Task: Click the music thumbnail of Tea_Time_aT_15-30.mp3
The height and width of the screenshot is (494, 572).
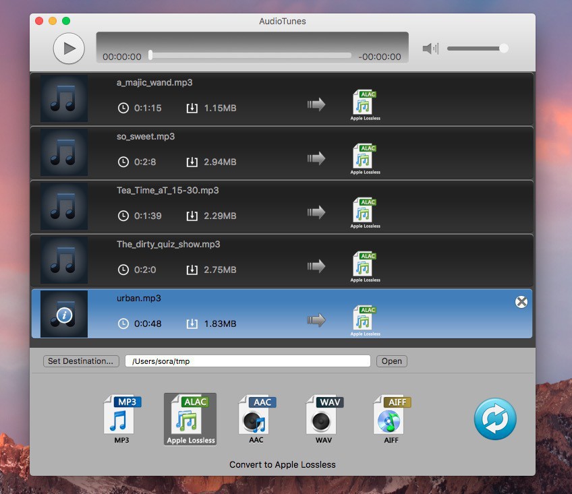Action: (64, 206)
